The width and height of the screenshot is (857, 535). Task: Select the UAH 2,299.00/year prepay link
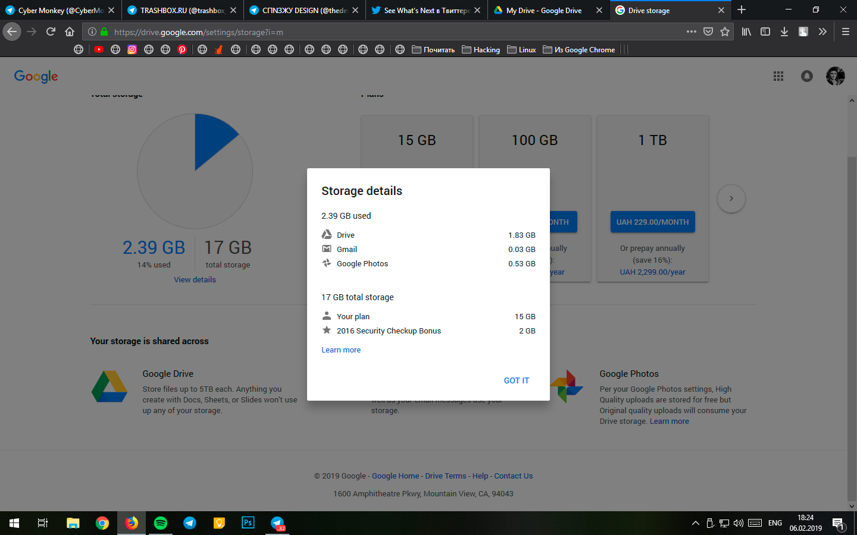pyautogui.click(x=652, y=272)
